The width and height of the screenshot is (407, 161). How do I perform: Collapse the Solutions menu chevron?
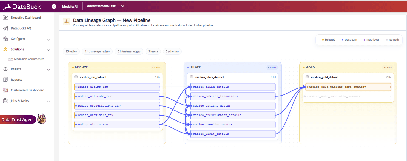tap(49, 50)
